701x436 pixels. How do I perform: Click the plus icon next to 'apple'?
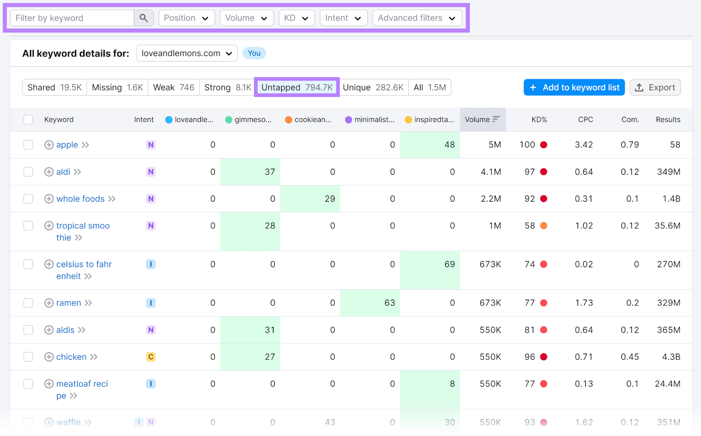tap(49, 145)
